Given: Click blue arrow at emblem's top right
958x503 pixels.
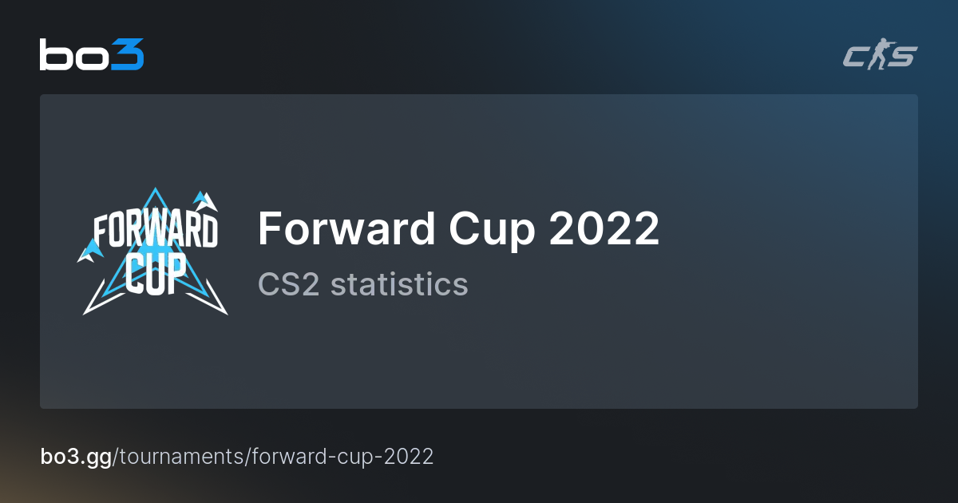Looking at the screenshot, I should (206, 200).
